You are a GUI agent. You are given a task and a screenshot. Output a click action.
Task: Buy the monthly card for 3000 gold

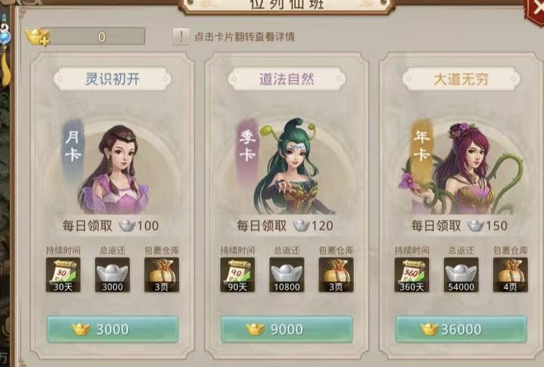[x=113, y=329]
